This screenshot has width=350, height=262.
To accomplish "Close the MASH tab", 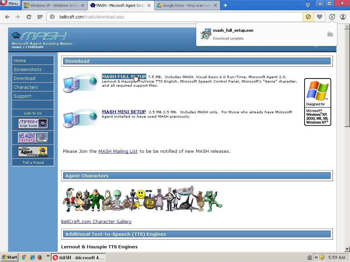I will point(149,5).
